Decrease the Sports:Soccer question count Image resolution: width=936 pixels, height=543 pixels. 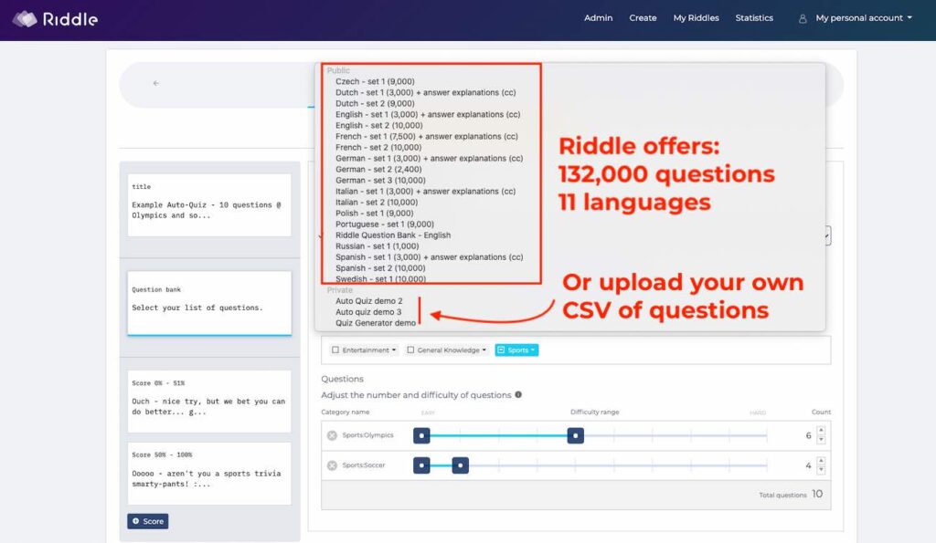point(821,470)
